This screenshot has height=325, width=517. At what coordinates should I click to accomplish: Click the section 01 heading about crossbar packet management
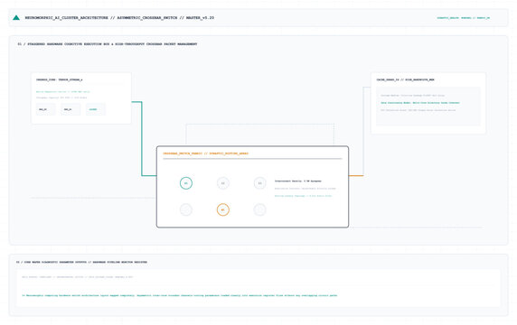click(x=108, y=44)
